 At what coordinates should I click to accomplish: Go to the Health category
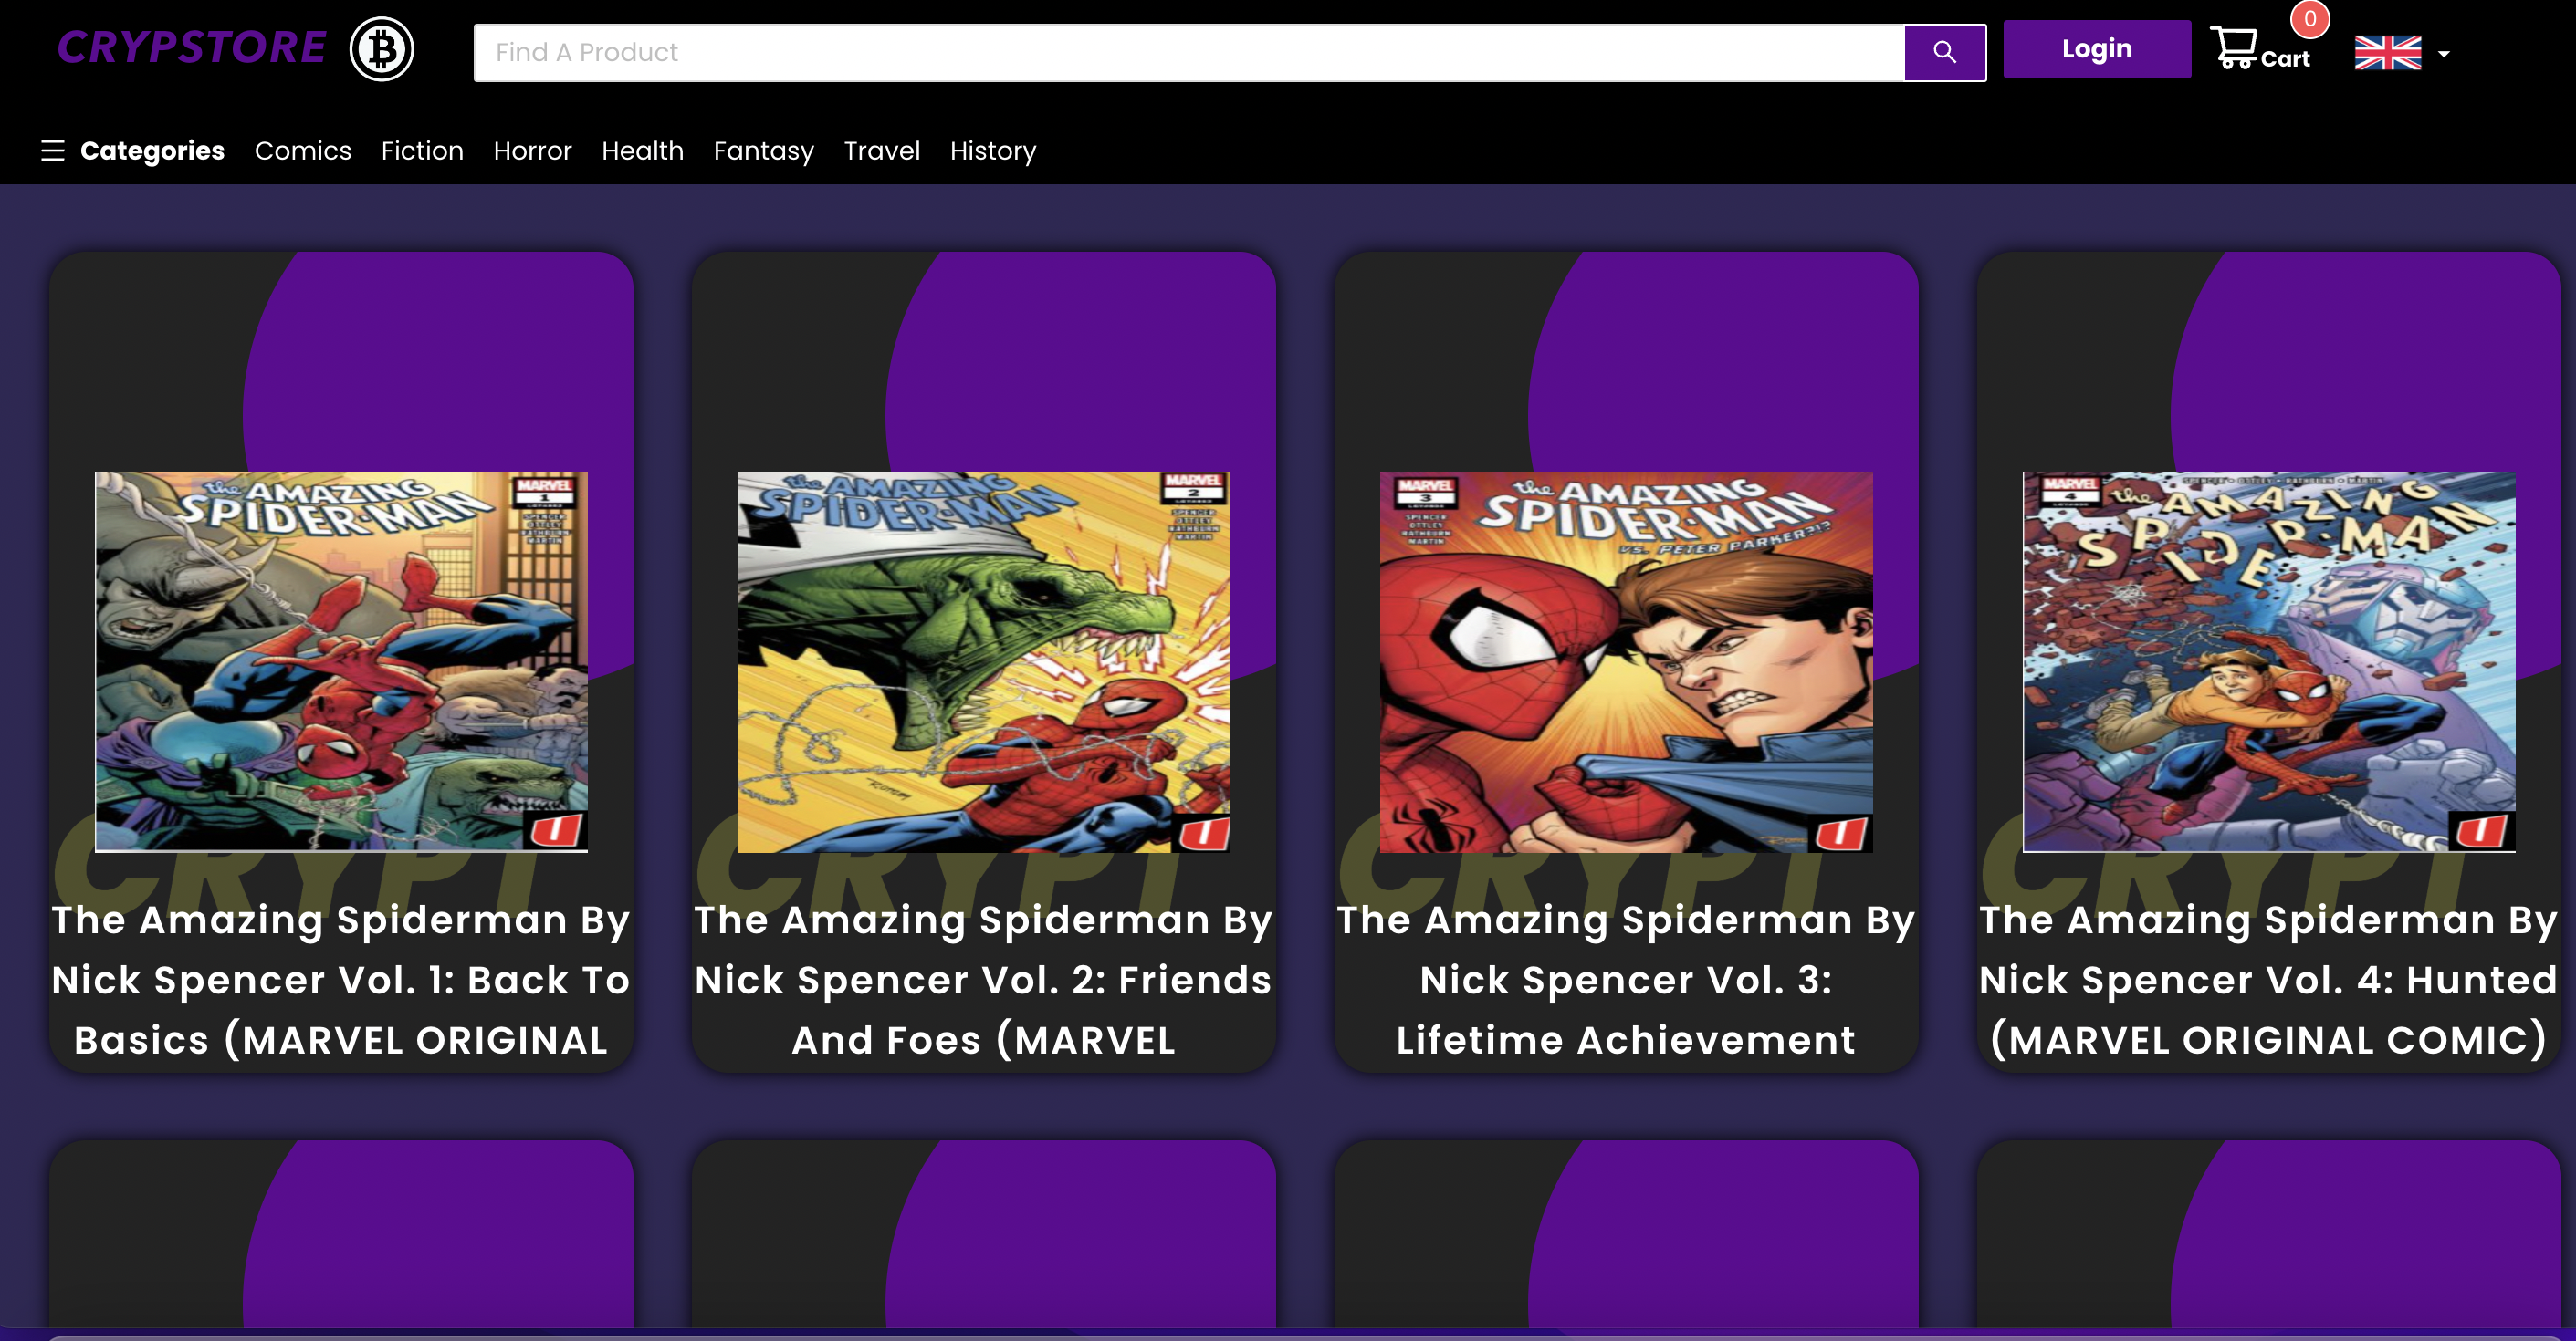click(x=642, y=151)
